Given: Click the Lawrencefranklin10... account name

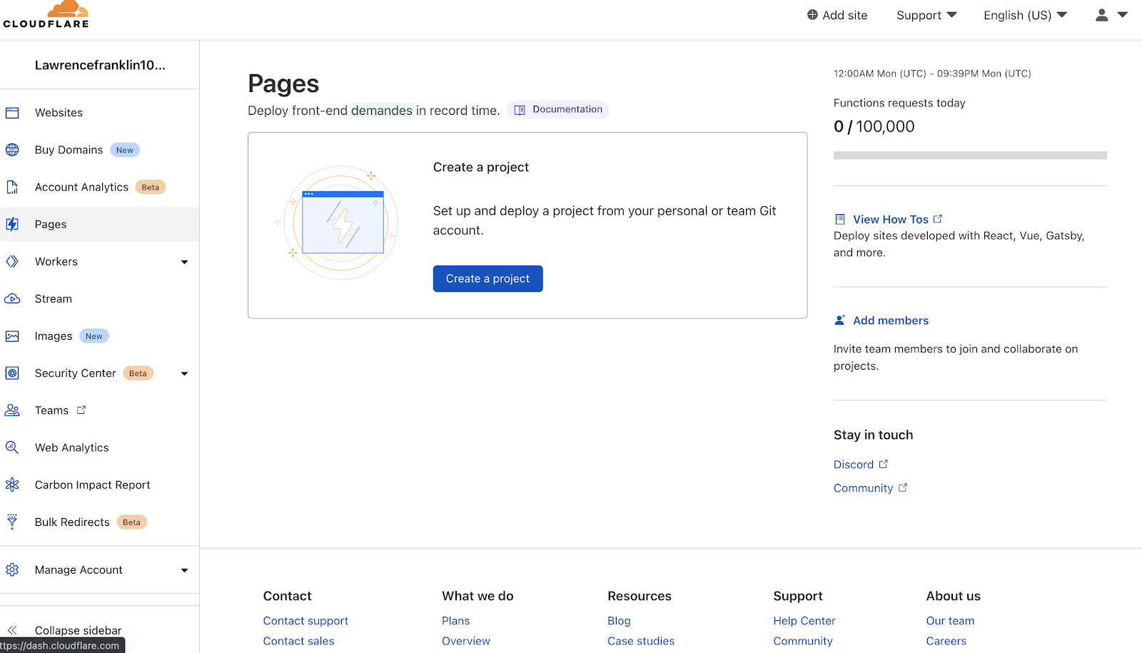Looking at the screenshot, I should point(100,65).
